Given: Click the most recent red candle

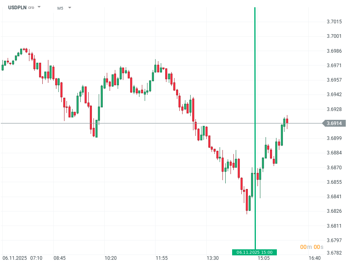Looking at the screenshot, I should click(x=287, y=121).
